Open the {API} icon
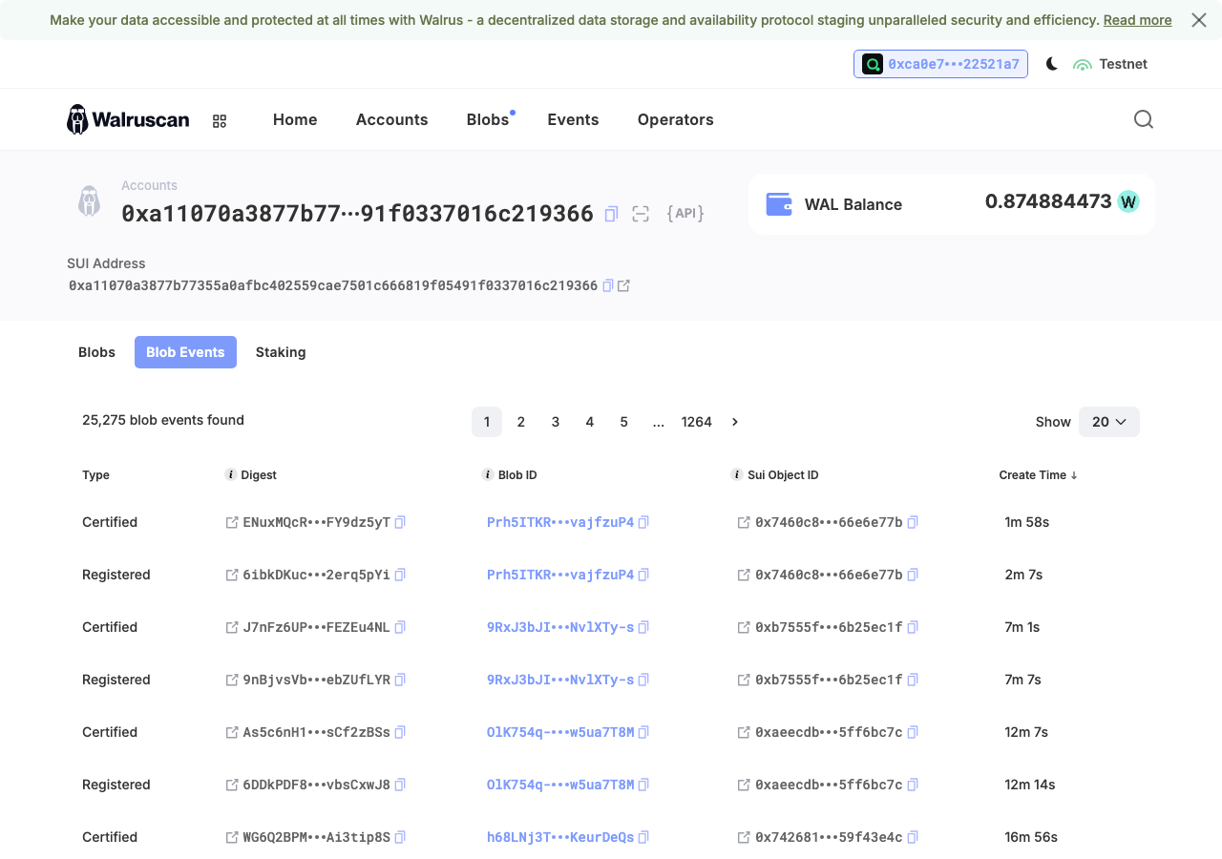The image size is (1222, 859). coord(685,214)
